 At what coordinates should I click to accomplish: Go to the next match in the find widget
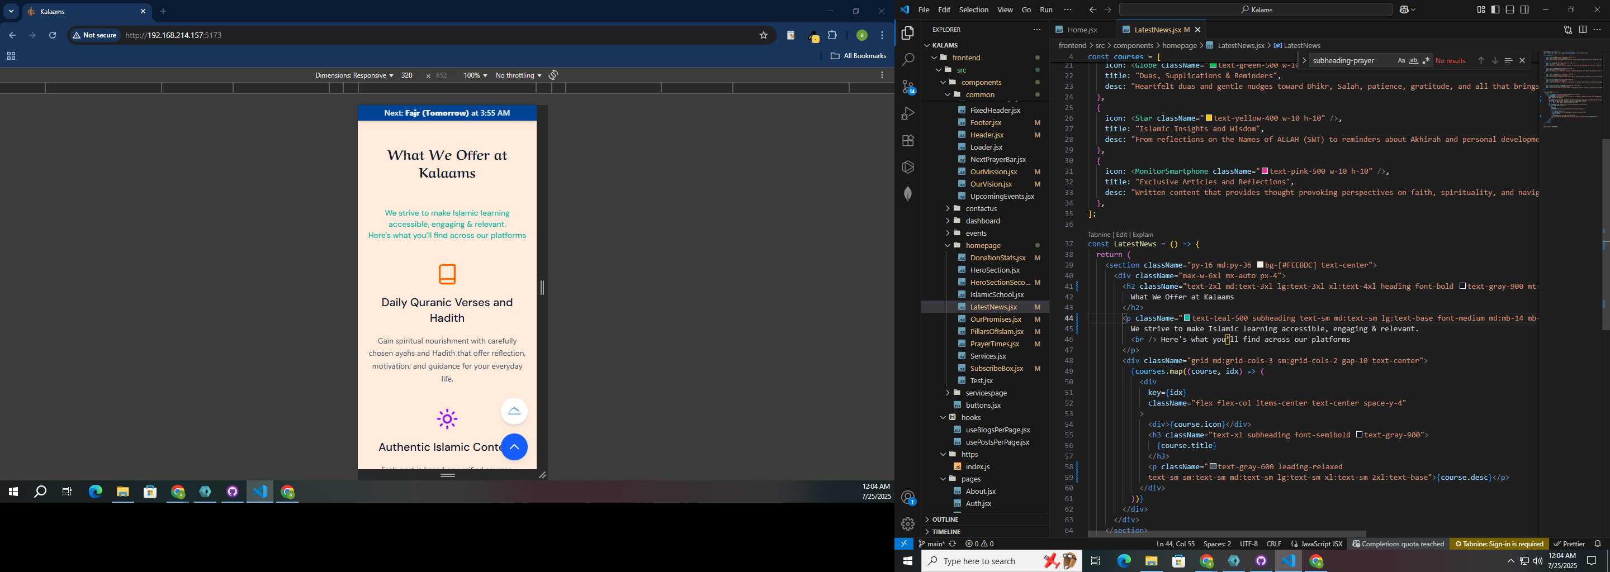[x=1494, y=60]
